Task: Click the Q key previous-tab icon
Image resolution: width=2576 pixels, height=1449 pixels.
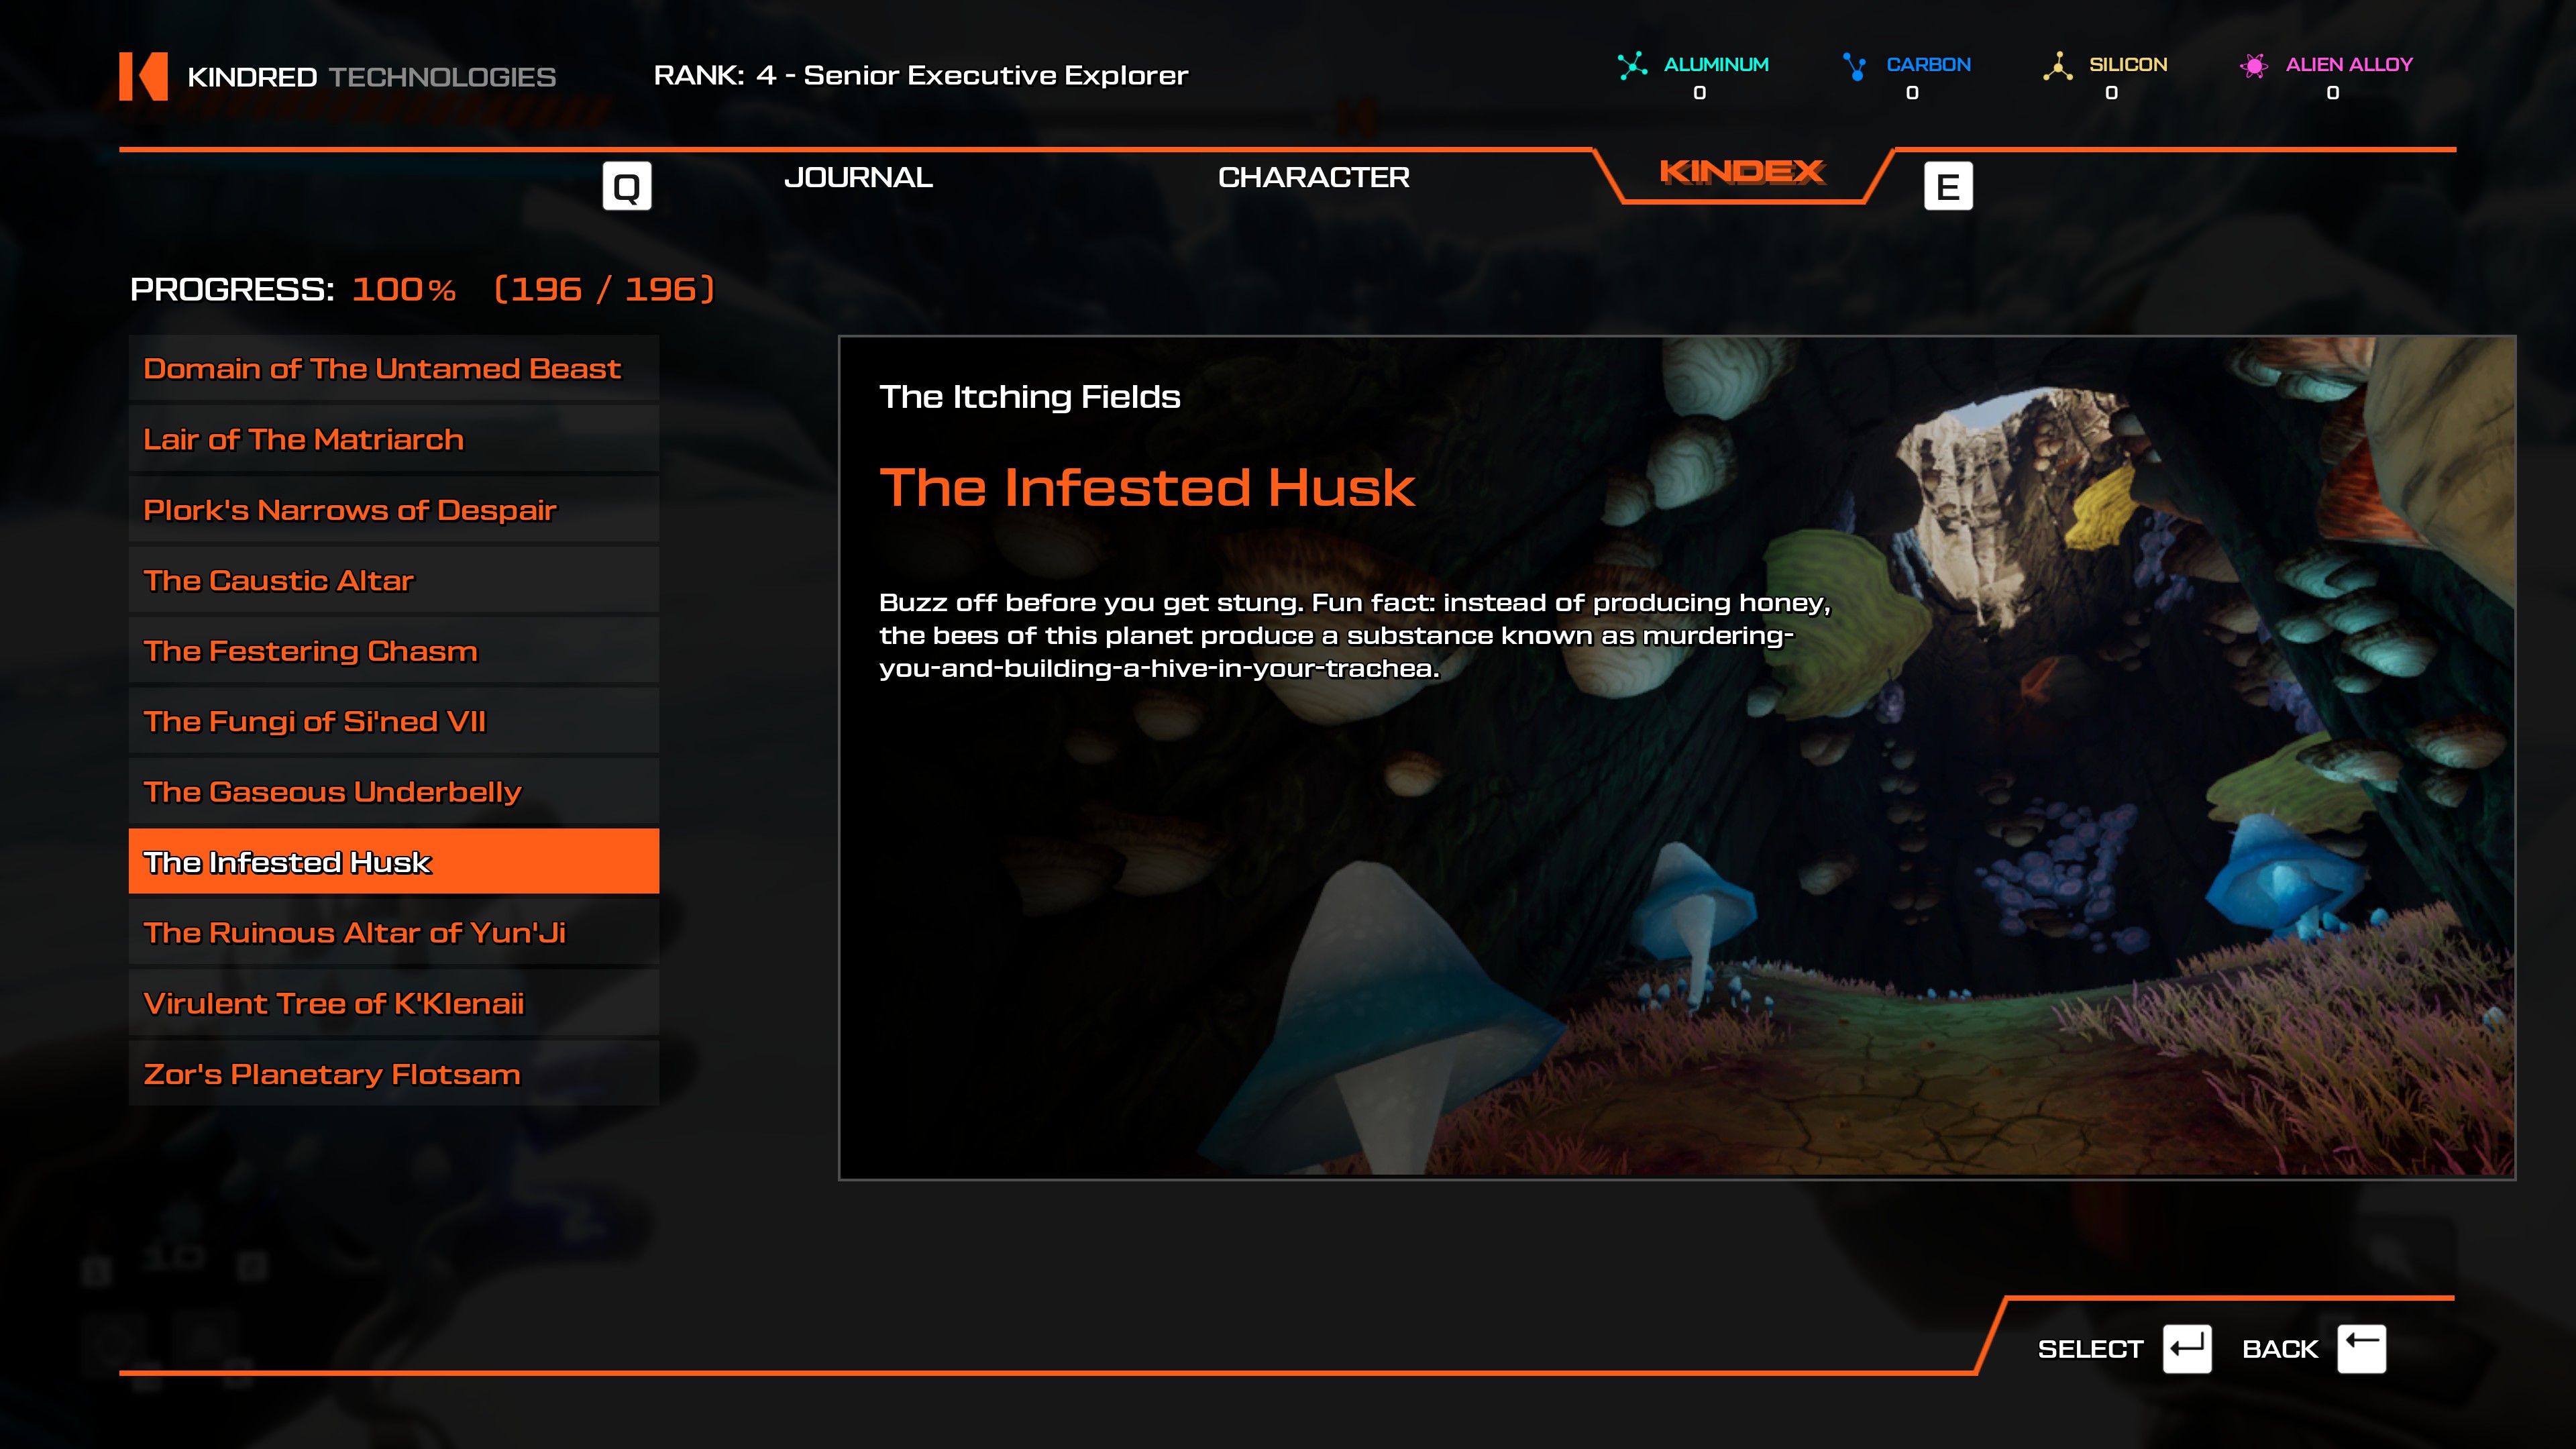Action: pos(627,186)
